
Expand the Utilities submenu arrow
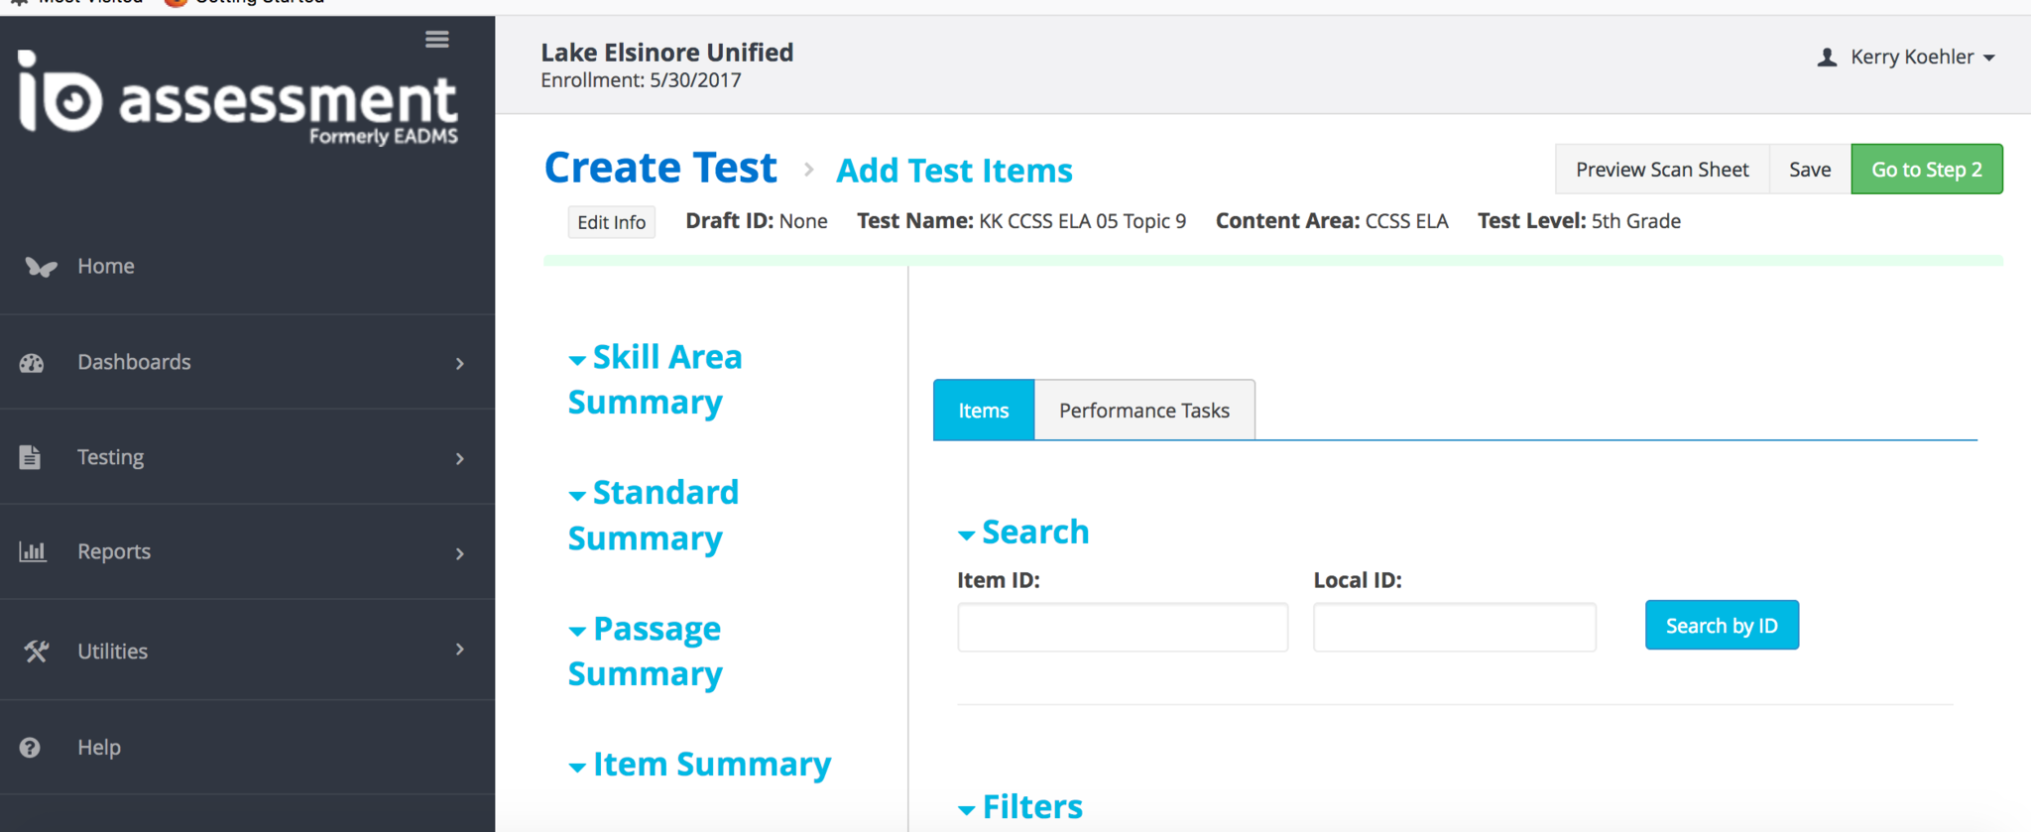(x=459, y=650)
